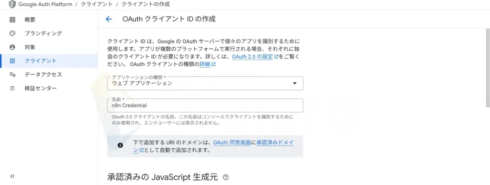
Task: Open the アプリケーションの種類 dropdown
Action: pos(205,83)
